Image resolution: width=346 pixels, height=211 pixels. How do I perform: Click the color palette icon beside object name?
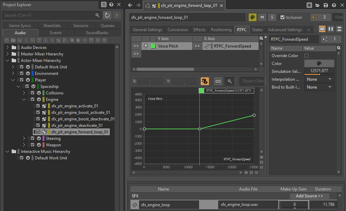pyautogui.click(x=252, y=17)
